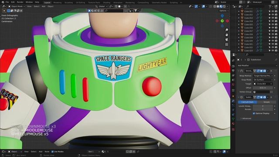Remove the Subdivision modifier with X
Viewport: 279px width, 157px height.
tap(271, 97)
